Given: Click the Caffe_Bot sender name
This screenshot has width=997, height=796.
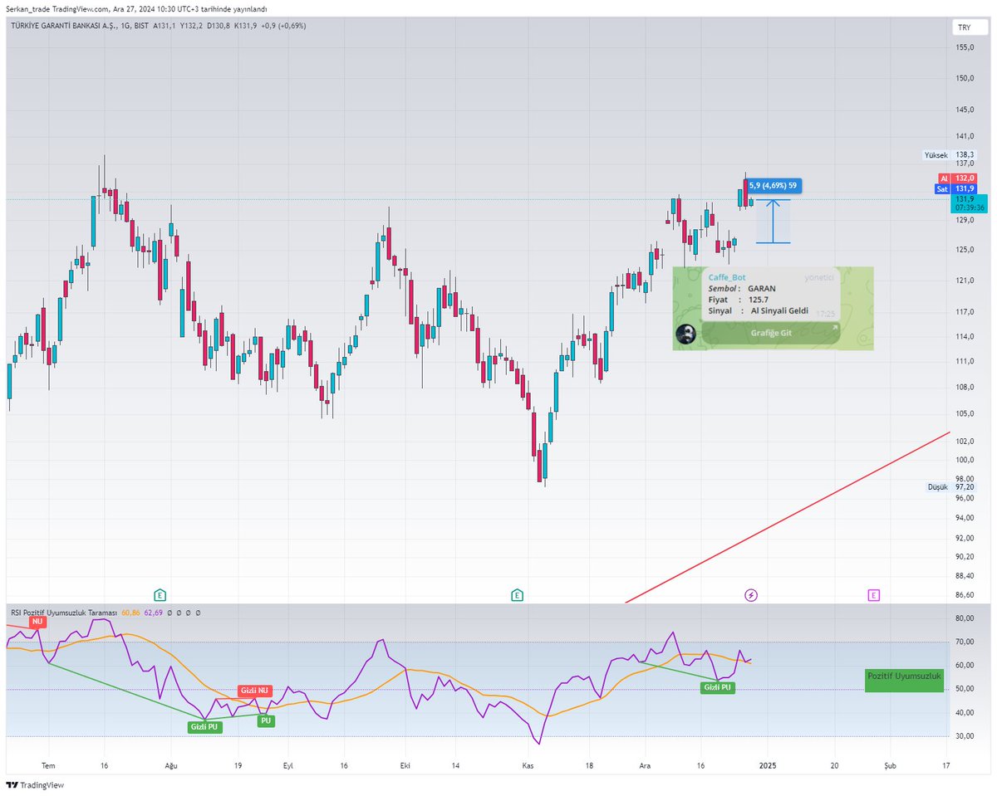Looking at the screenshot, I should coord(727,277).
